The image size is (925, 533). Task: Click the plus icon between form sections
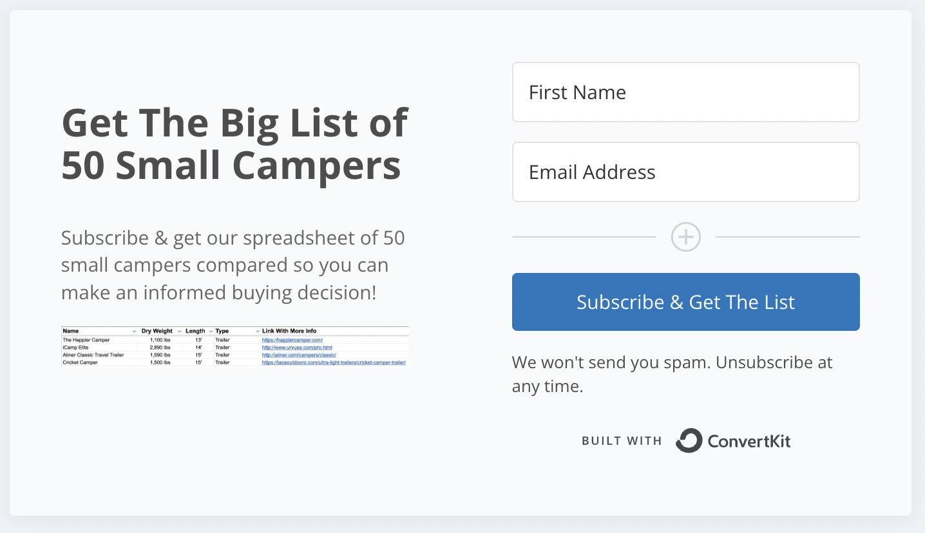tap(685, 237)
